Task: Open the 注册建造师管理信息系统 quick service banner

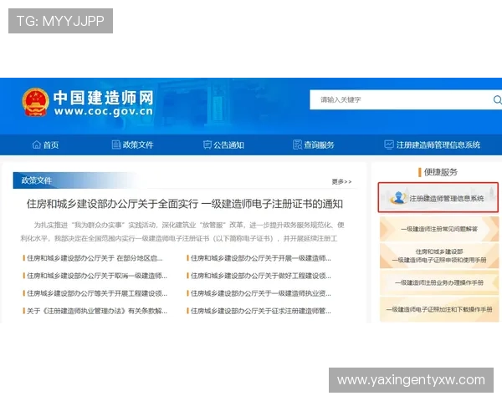Action: [438, 198]
